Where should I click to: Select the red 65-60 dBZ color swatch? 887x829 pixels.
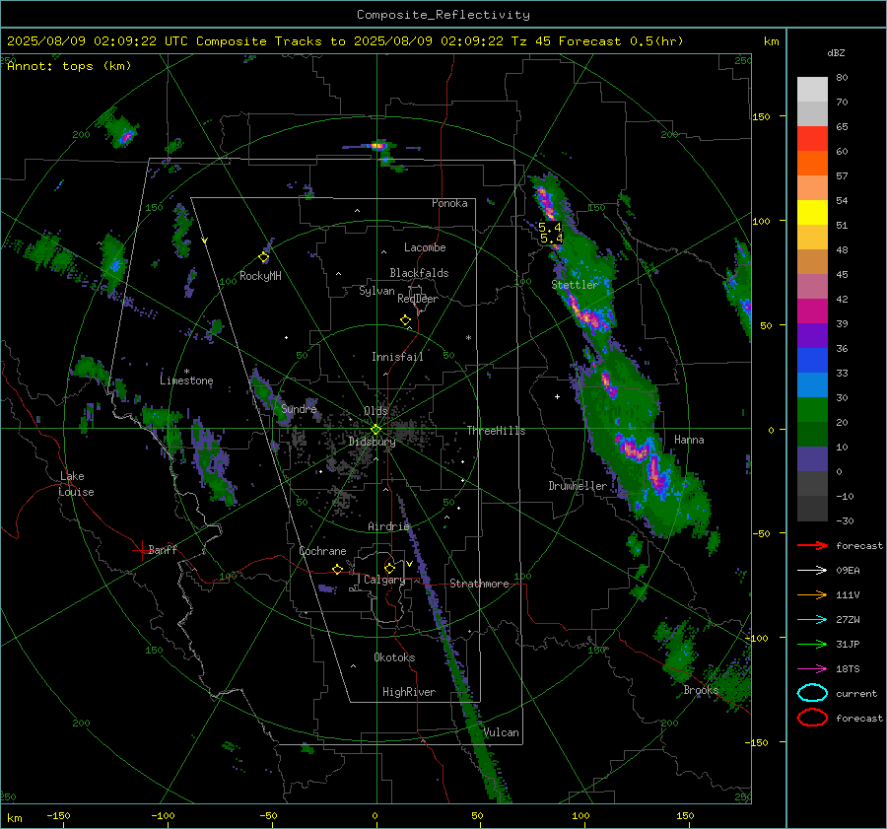pos(812,139)
